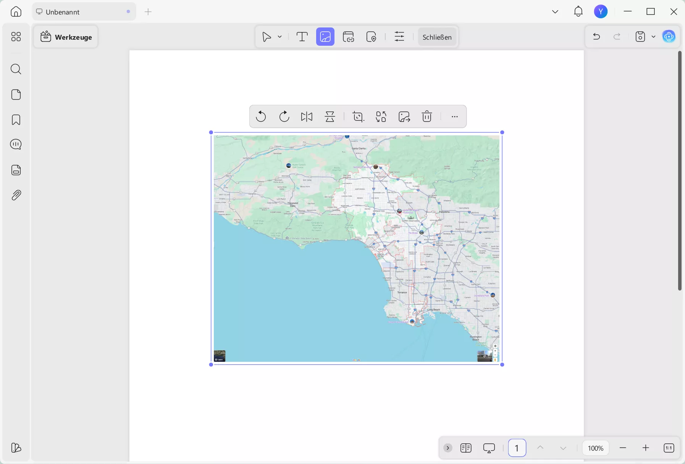Image resolution: width=685 pixels, height=464 pixels.
Task: Add a new tab
Action: (148, 12)
